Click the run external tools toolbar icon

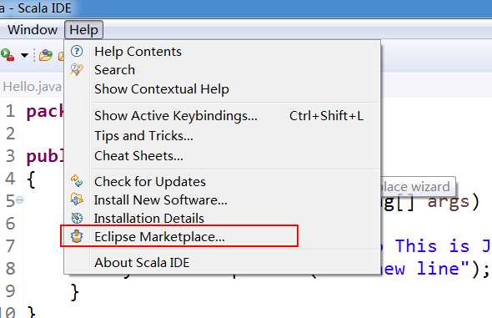8,55
